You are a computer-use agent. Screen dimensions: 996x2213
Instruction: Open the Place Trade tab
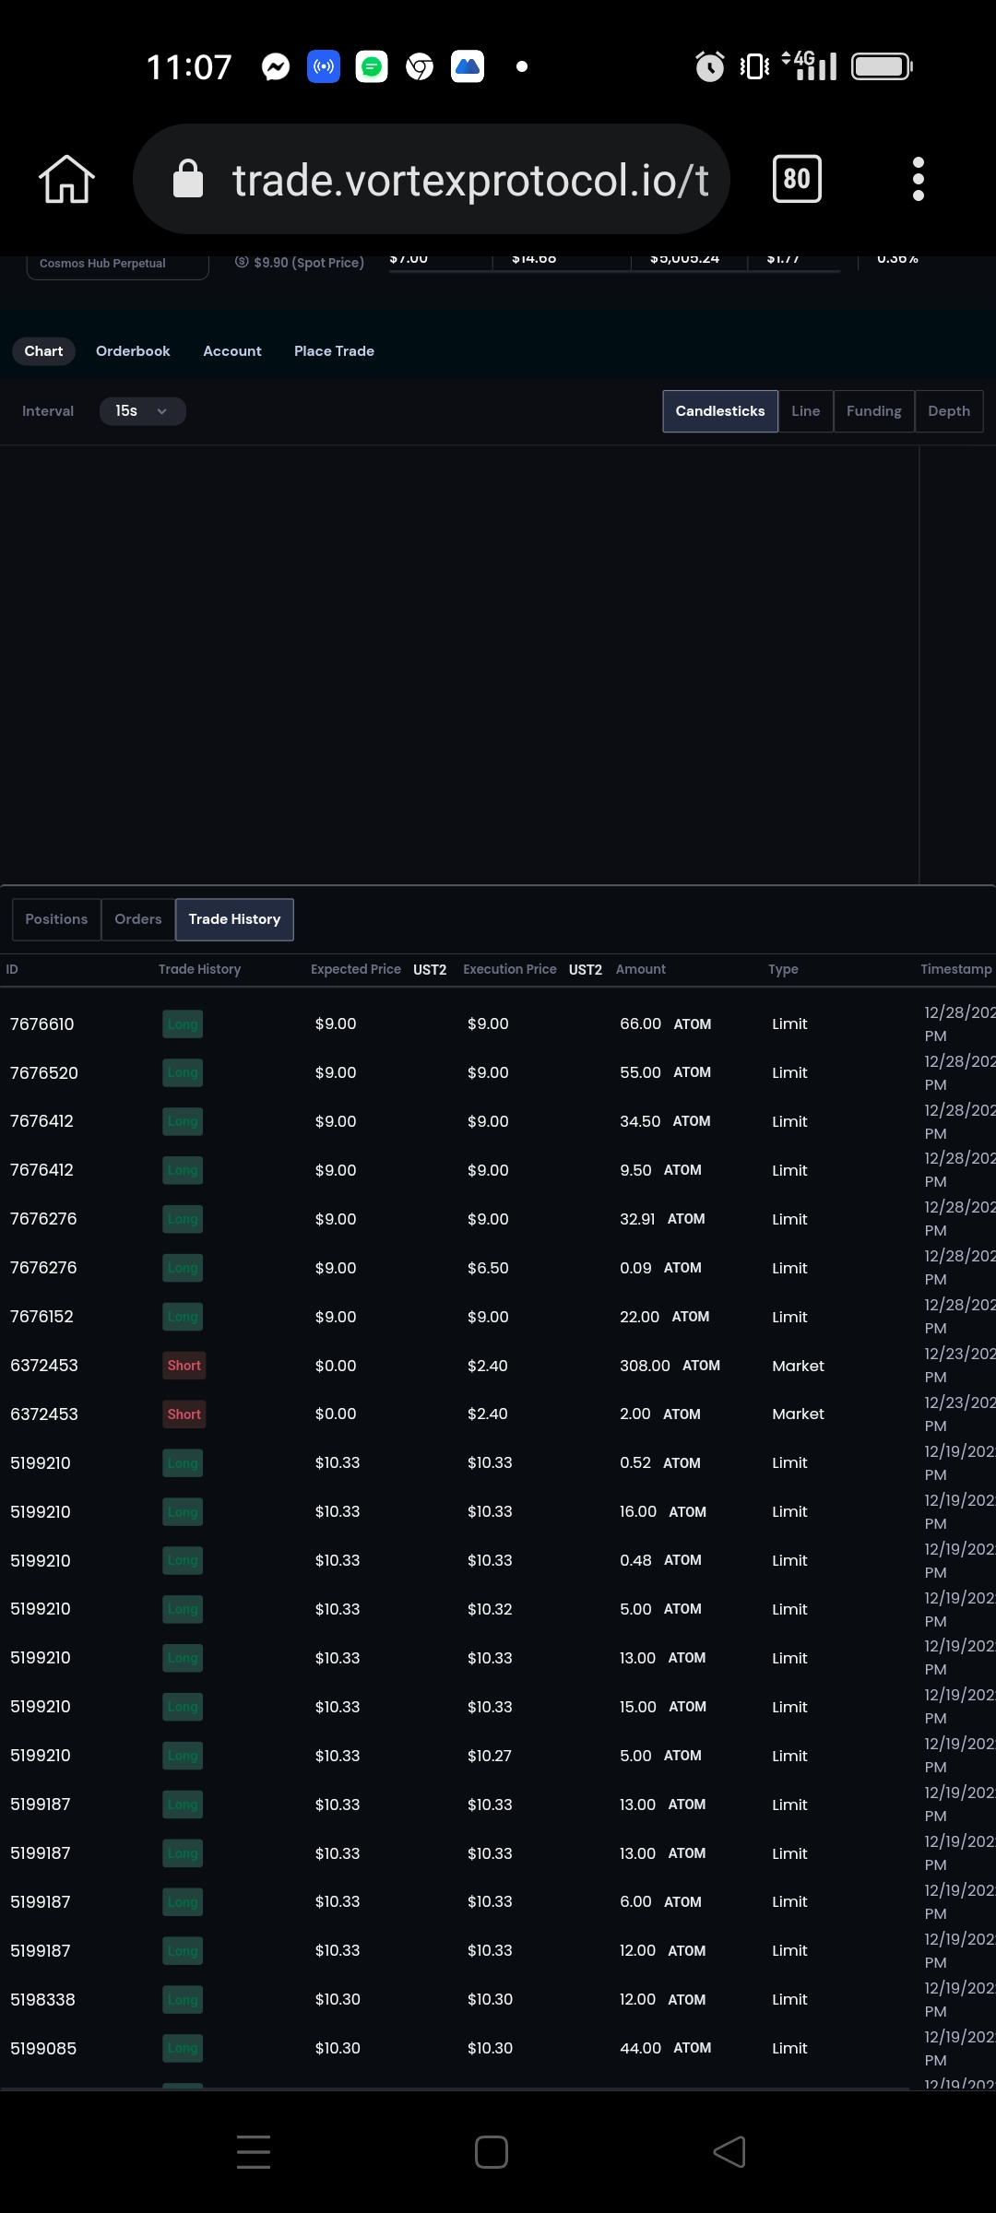[334, 351]
